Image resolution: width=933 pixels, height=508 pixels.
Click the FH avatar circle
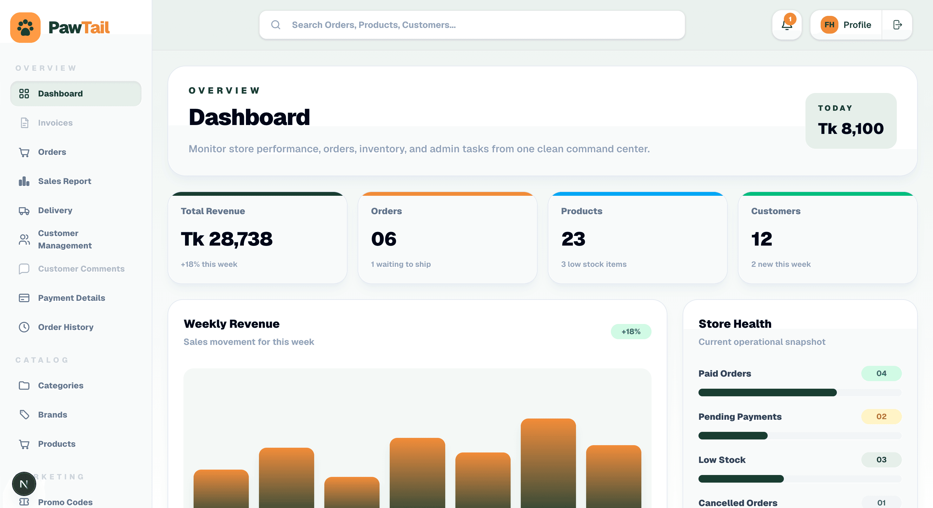pos(830,25)
